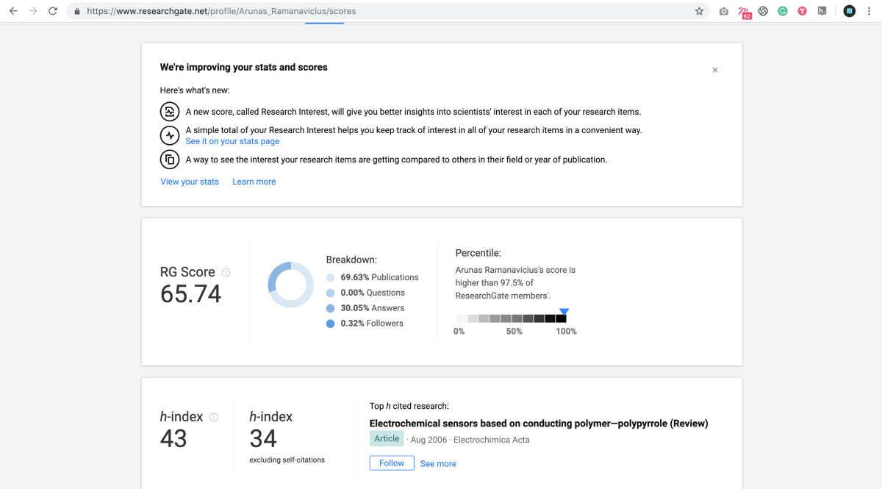This screenshot has width=882, height=489.
Task: Open the Chrome profile avatar menu
Action: point(849,11)
